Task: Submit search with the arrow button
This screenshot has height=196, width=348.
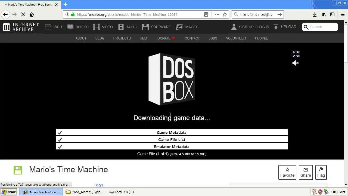Action: coord(280,14)
